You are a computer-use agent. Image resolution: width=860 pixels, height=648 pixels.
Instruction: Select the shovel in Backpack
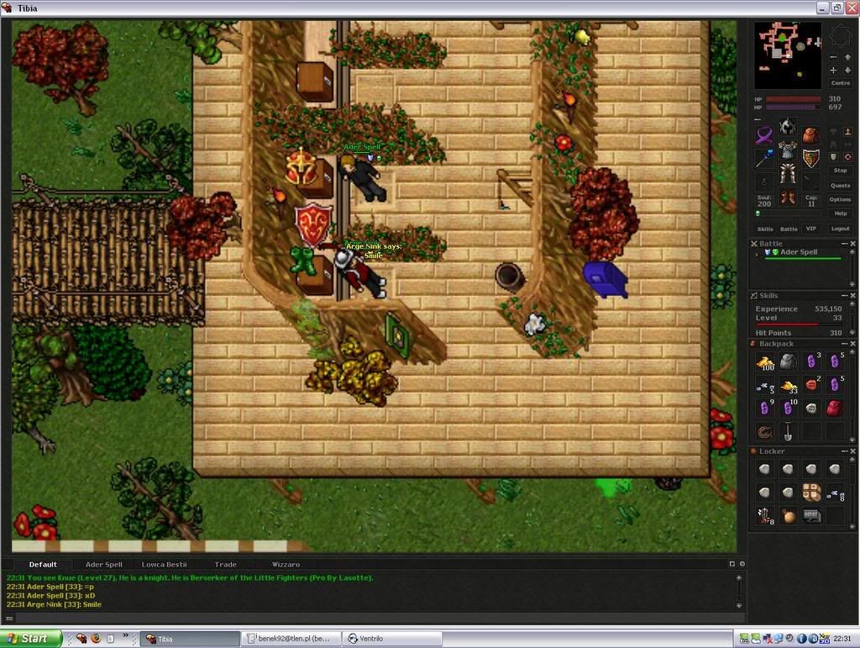pyautogui.click(x=788, y=432)
